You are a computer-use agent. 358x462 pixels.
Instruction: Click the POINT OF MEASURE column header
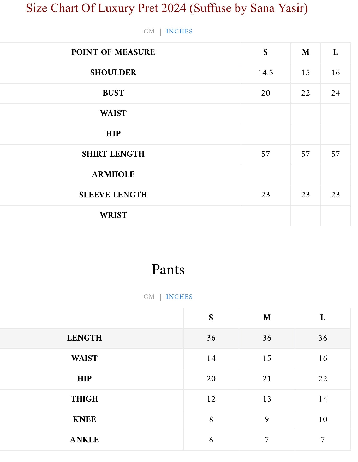click(113, 52)
